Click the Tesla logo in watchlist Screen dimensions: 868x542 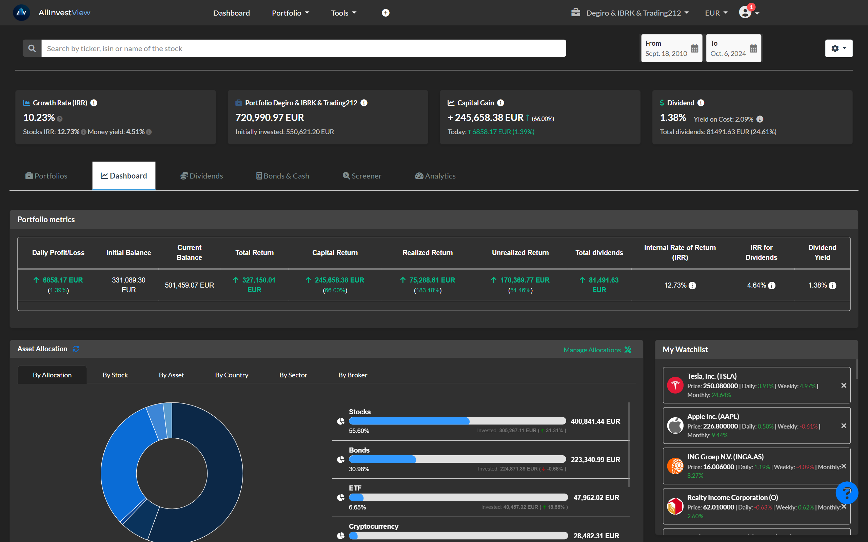[x=675, y=385]
